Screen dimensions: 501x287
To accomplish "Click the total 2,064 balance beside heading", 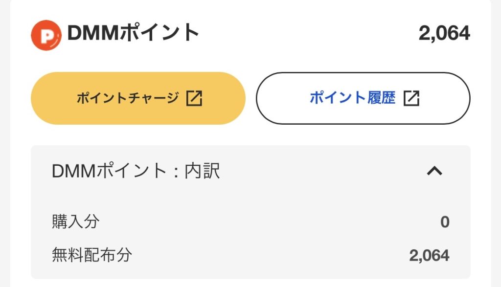I will pyautogui.click(x=444, y=33).
